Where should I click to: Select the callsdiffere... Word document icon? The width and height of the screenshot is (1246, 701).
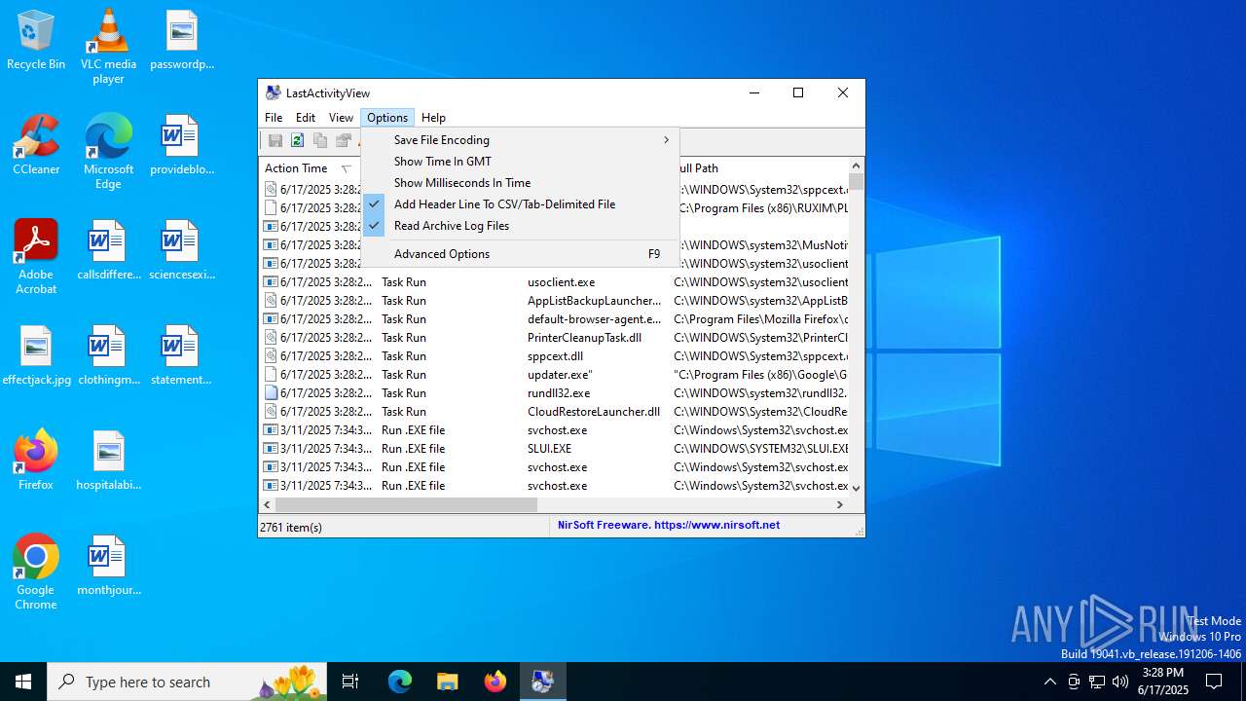coord(108,250)
